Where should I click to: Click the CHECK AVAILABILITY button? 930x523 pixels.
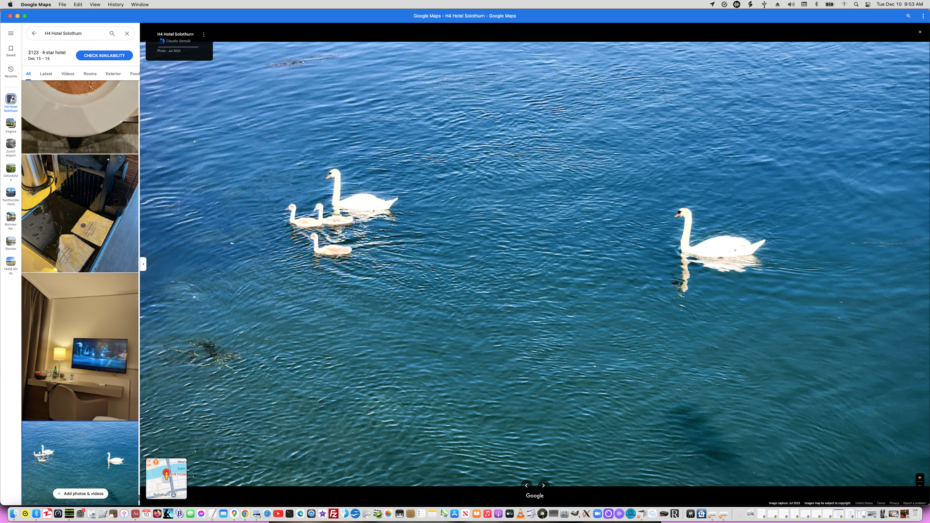104,56
